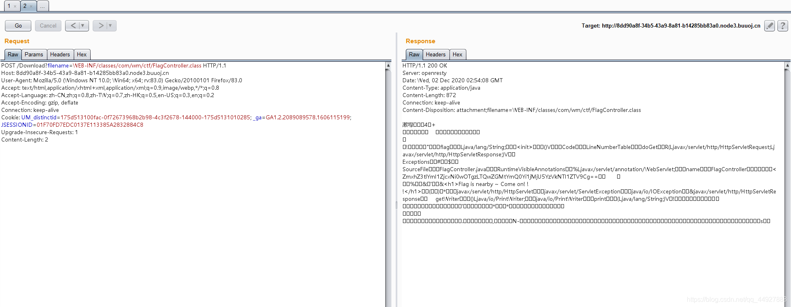Click the request Host header line
The height and width of the screenshot is (307, 791).
[85, 73]
